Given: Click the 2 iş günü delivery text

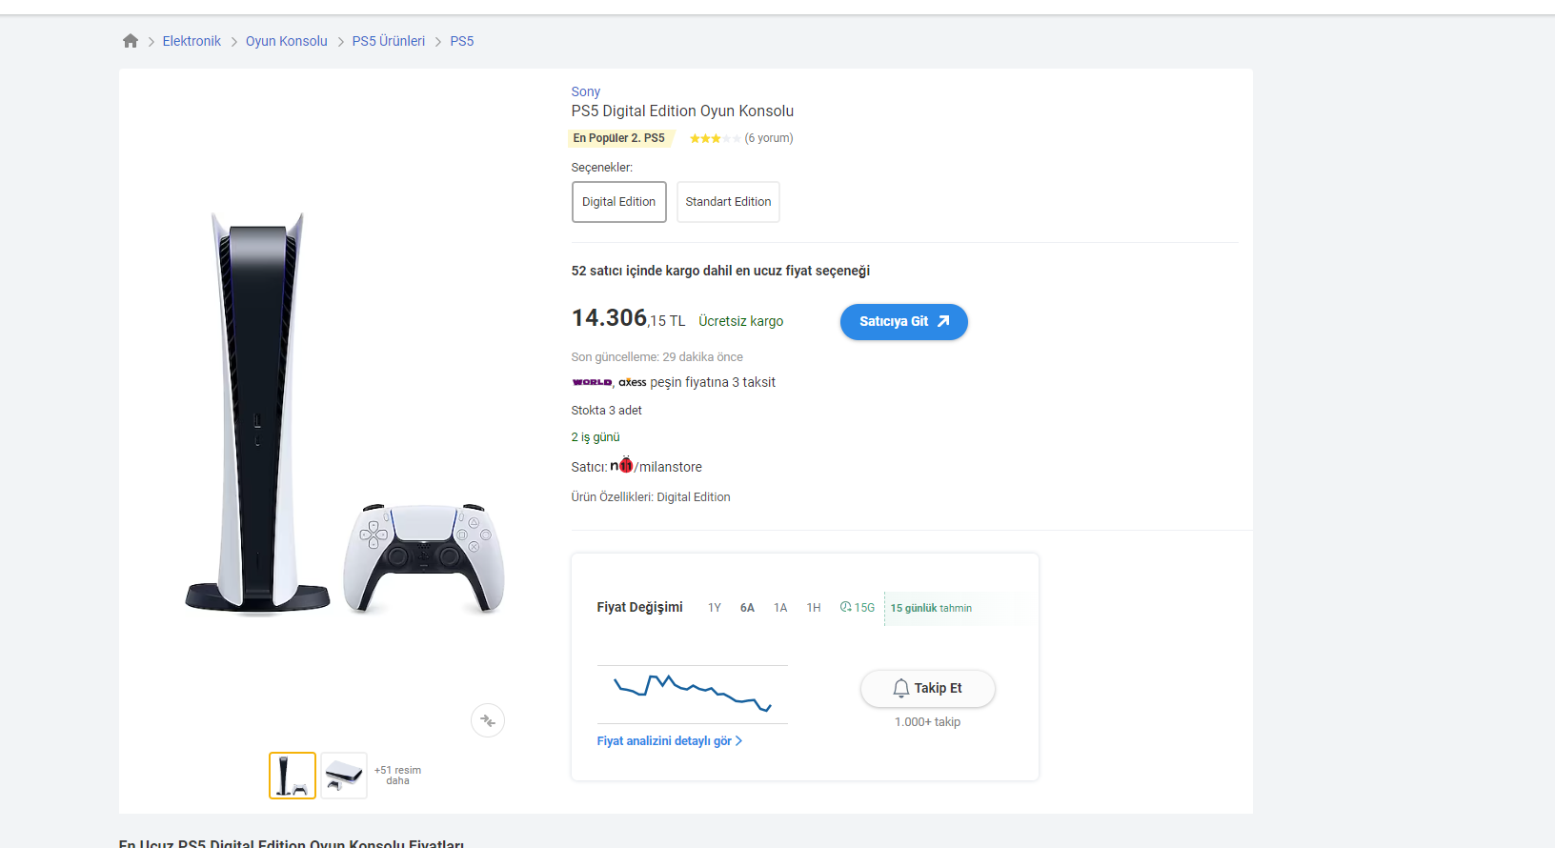Looking at the screenshot, I should [596, 437].
